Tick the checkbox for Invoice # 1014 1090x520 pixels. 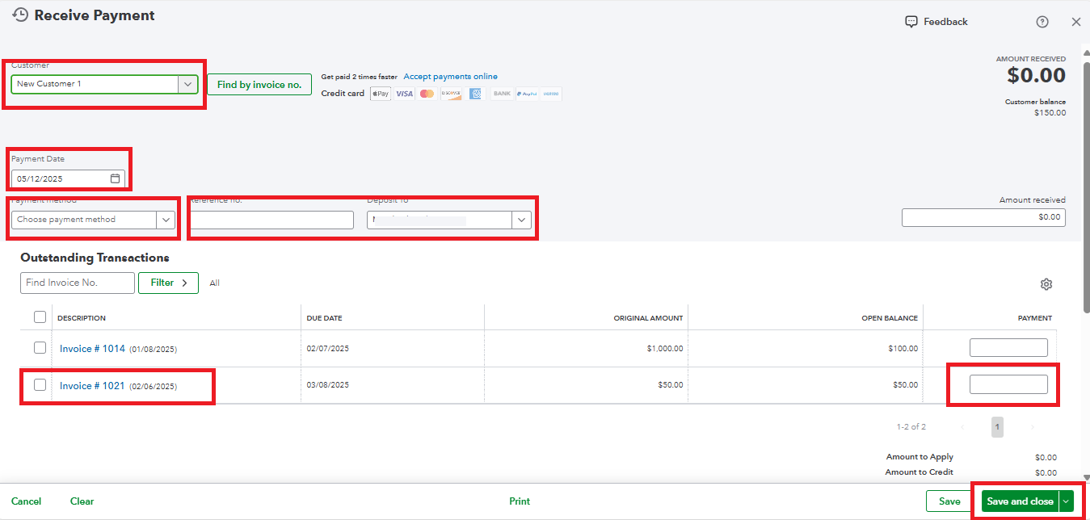coord(40,348)
